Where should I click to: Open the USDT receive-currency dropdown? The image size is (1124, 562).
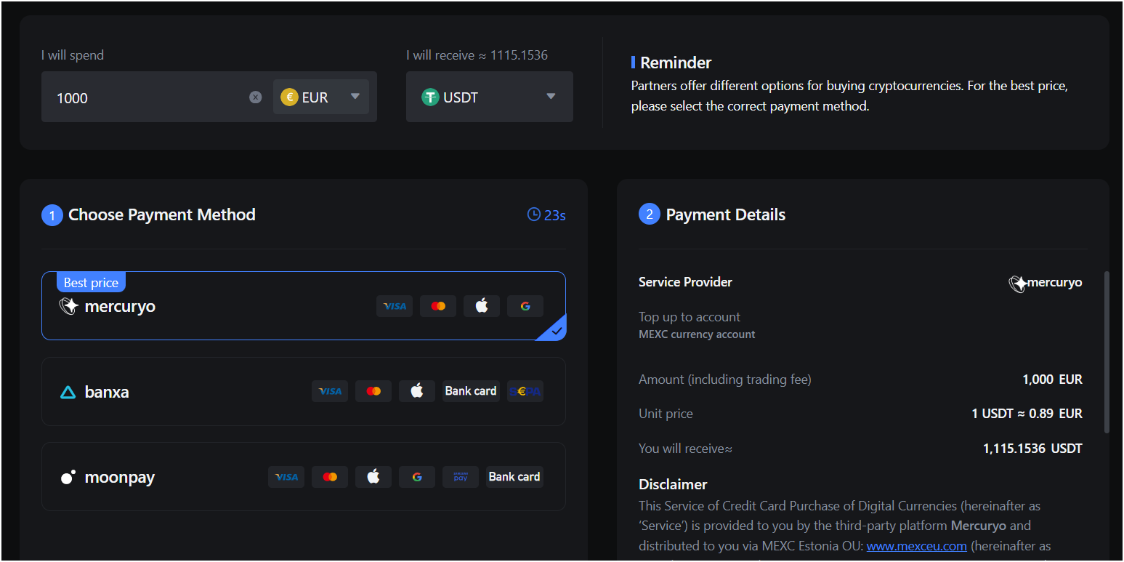(489, 97)
